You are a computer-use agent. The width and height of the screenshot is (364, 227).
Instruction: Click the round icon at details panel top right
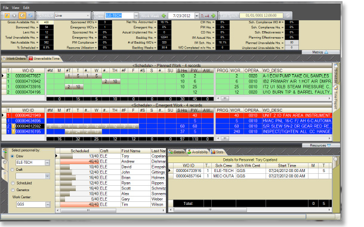pos(335,159)
